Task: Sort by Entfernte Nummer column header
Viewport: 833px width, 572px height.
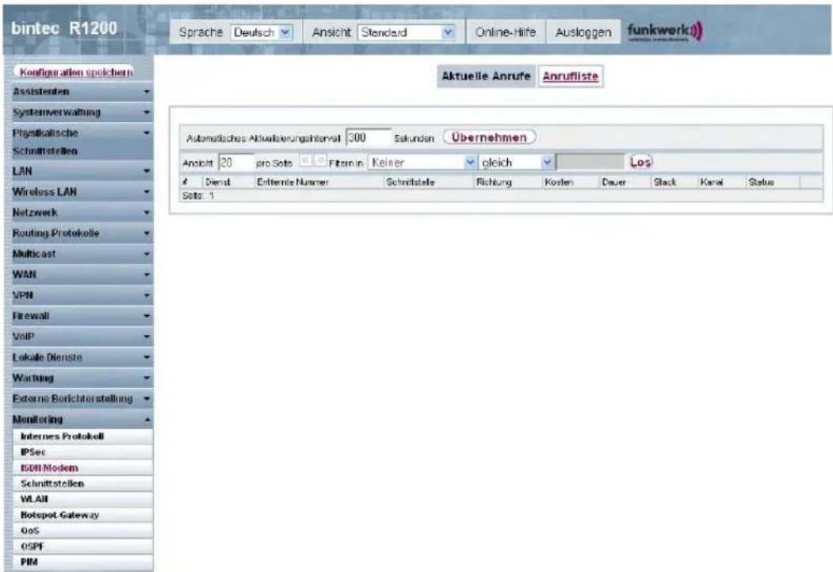Action: point(292,182)
